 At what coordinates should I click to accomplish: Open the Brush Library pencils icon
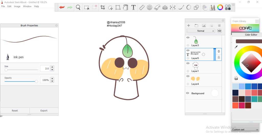212,7
